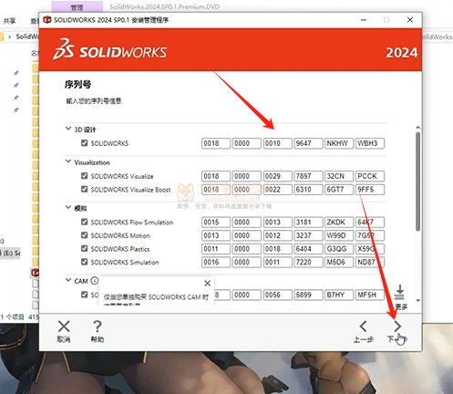Click the SOLIDWORKS installer title bar icon
The width and height of the screenshot is (453, 394).
point(47,20)
